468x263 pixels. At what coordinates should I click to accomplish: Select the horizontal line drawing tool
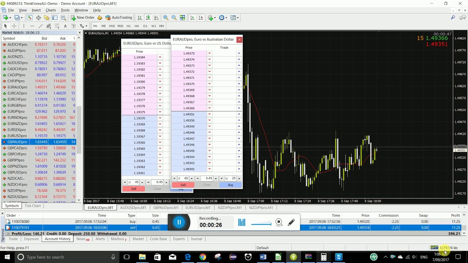click(32, 26)
